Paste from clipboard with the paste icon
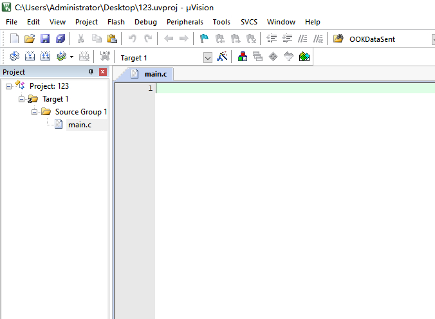This screenshot has width=435, height=319. point(112,39)
